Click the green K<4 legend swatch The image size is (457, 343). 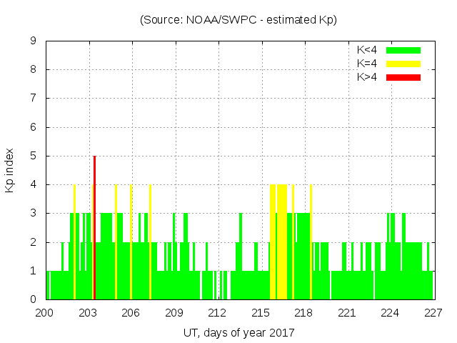(x=403, y=50)
